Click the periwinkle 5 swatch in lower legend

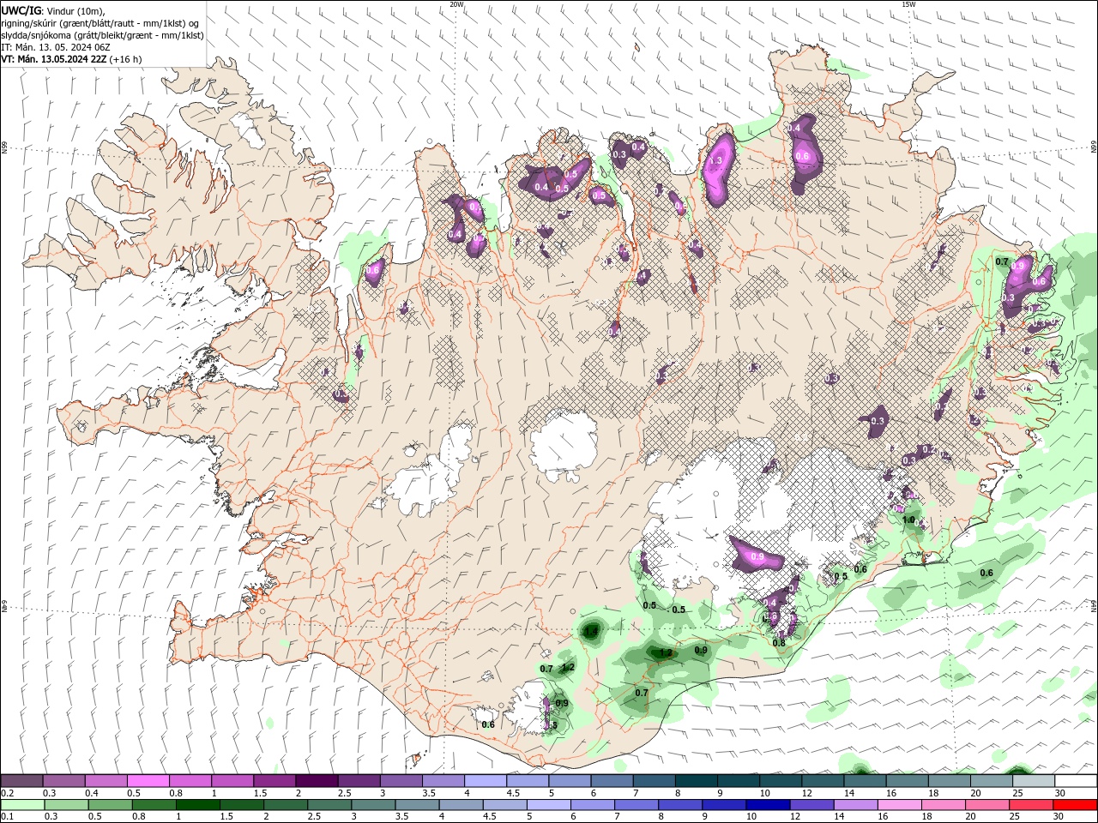click(549, 805)
